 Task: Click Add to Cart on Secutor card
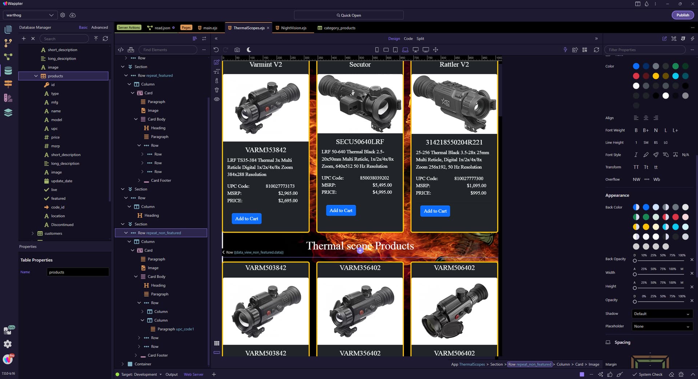341,211
